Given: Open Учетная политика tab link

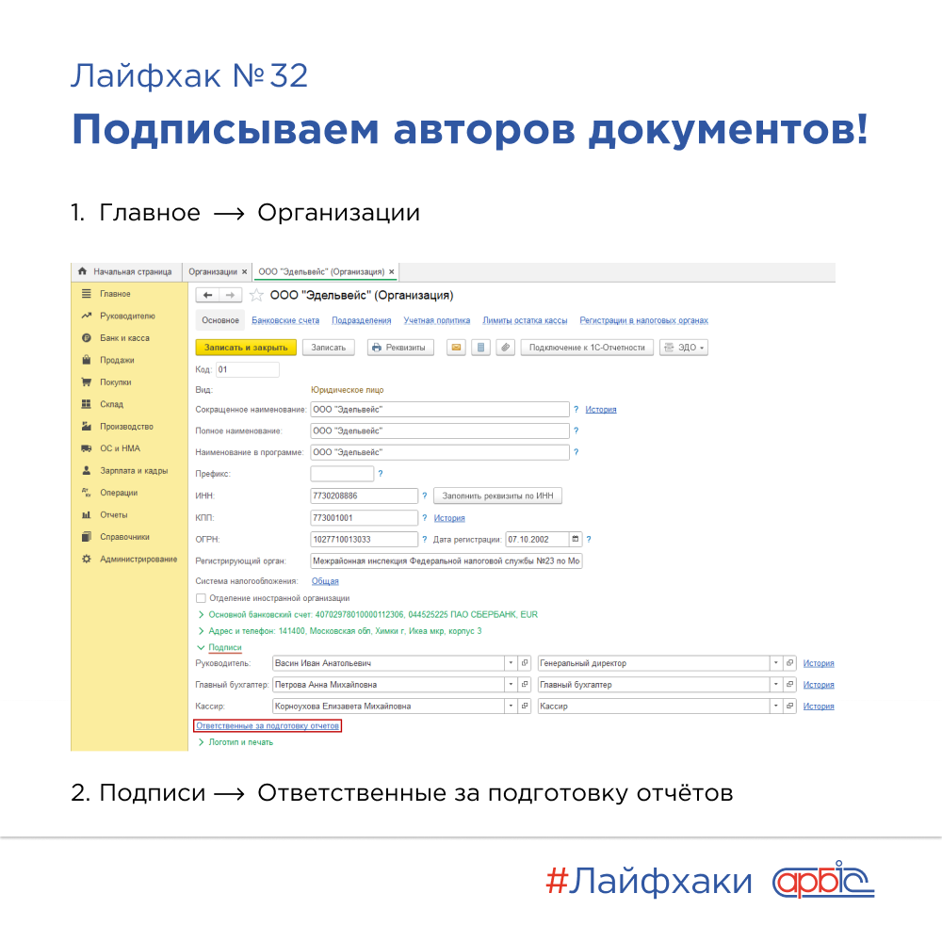Looking at the screenshot, I should 437,320.
